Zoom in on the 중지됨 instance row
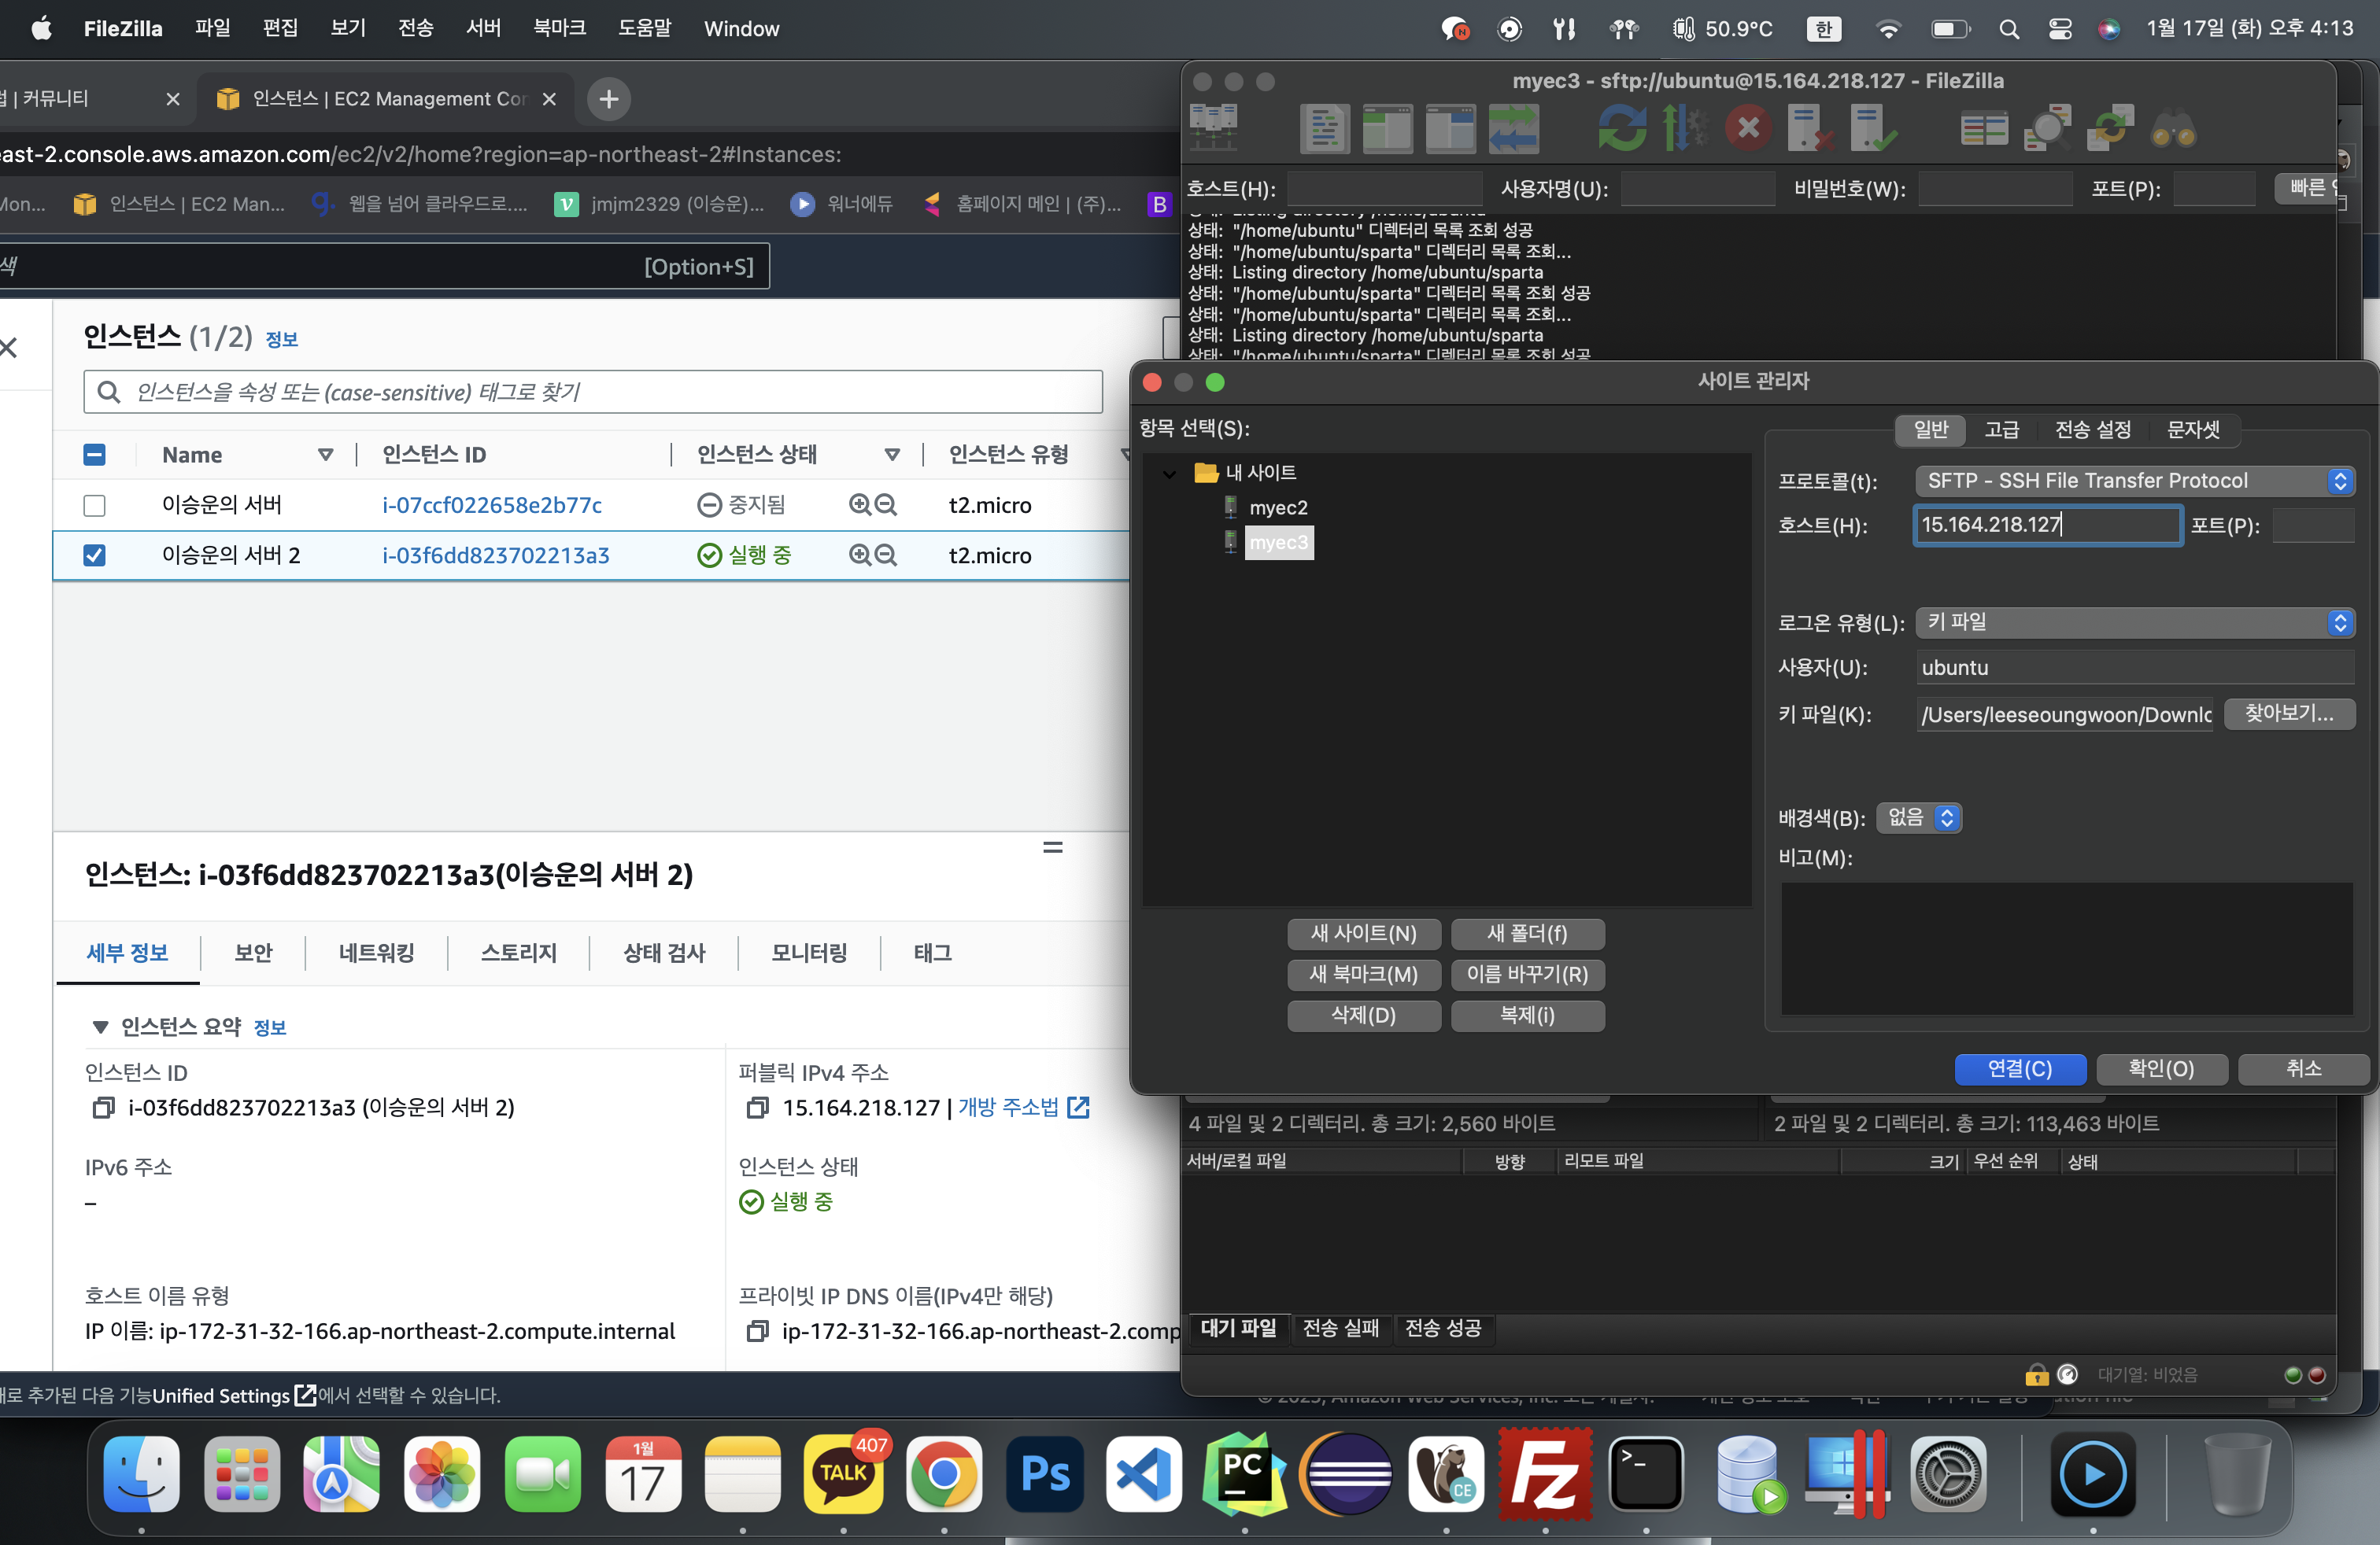This screenshot has width=2380, height=1545. (x=859, y=505)
